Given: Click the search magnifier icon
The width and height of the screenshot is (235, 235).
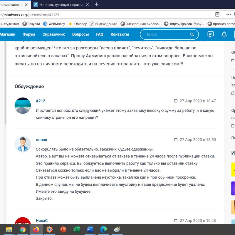Looking at the screenshot, I should 192,34.
